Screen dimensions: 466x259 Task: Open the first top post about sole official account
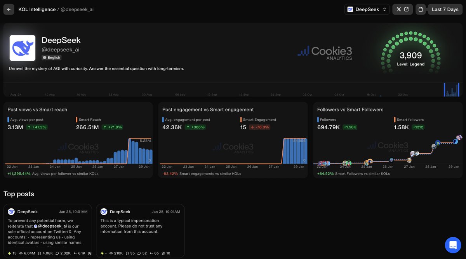pyautogui.click(x=48, y=231)
